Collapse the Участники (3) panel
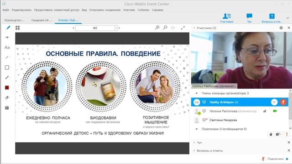The image size is (292, 164). pos(194,28)
